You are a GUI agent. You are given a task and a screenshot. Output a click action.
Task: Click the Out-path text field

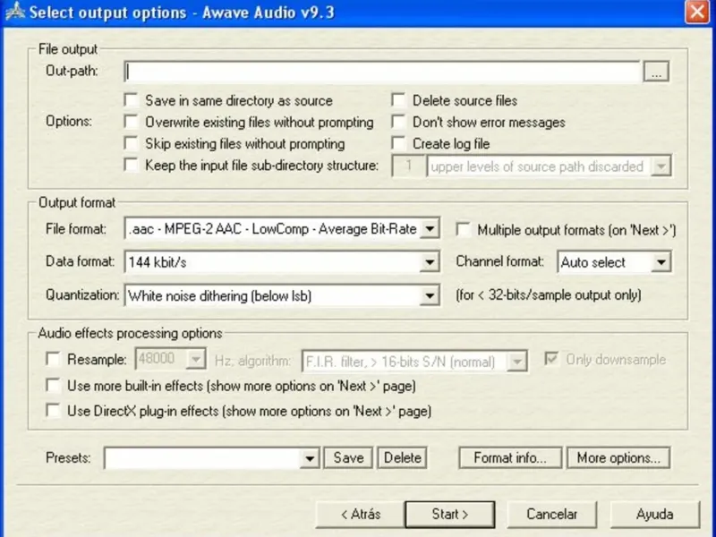382,72
